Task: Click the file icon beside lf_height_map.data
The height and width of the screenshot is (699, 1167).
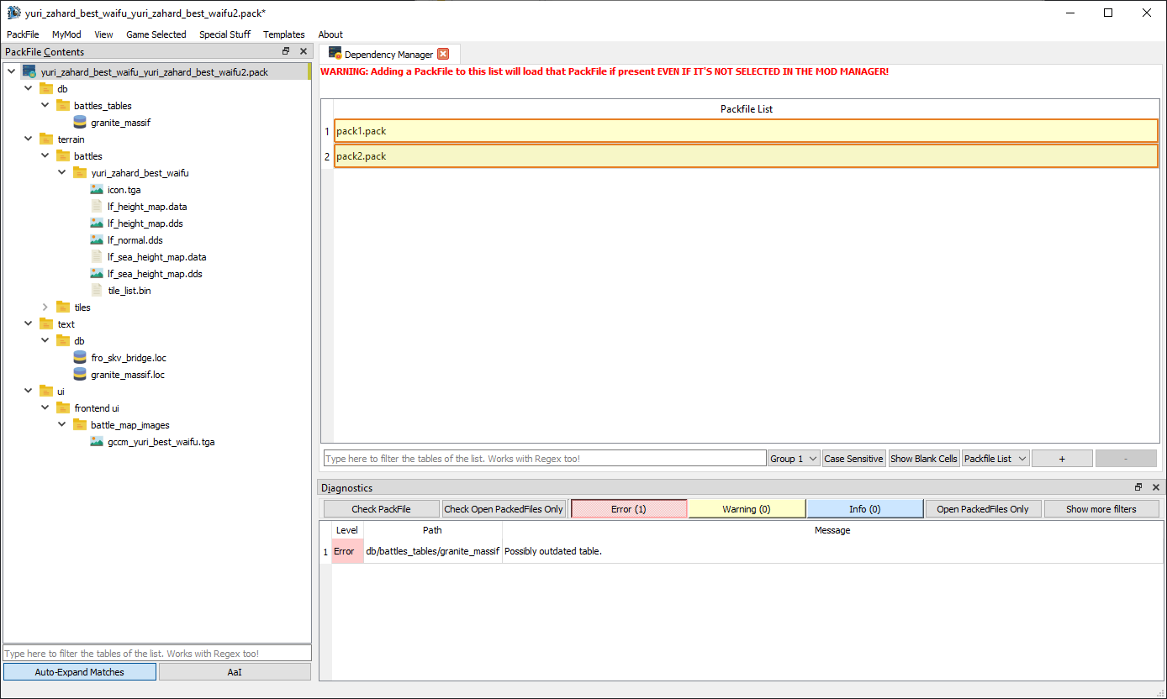Action: pyautogui.click(x=97, y=207)
